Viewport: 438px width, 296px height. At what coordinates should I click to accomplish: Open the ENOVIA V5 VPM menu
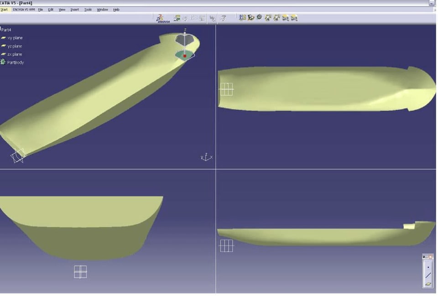(24, 10)
